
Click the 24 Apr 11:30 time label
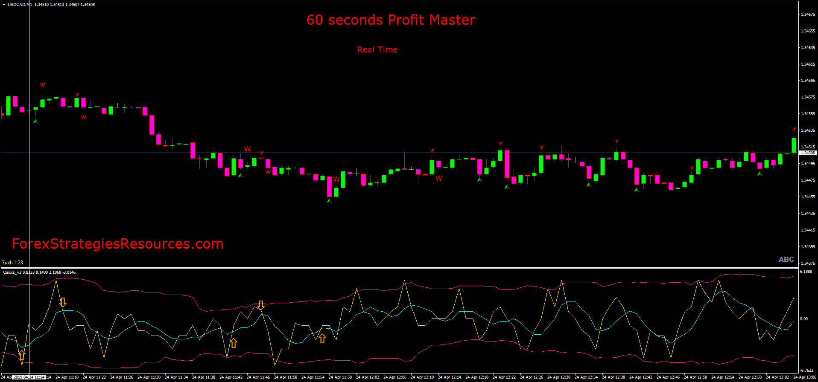[x=149, y=377]
